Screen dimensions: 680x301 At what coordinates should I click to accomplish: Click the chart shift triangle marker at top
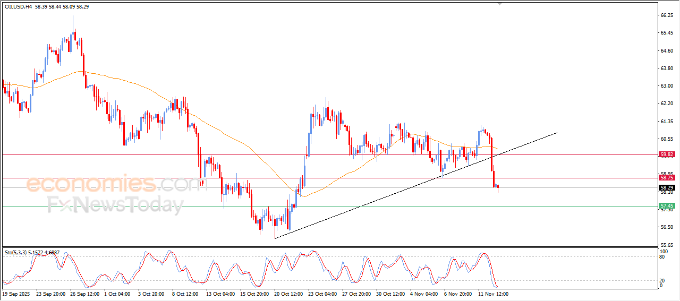pos(499,4)
